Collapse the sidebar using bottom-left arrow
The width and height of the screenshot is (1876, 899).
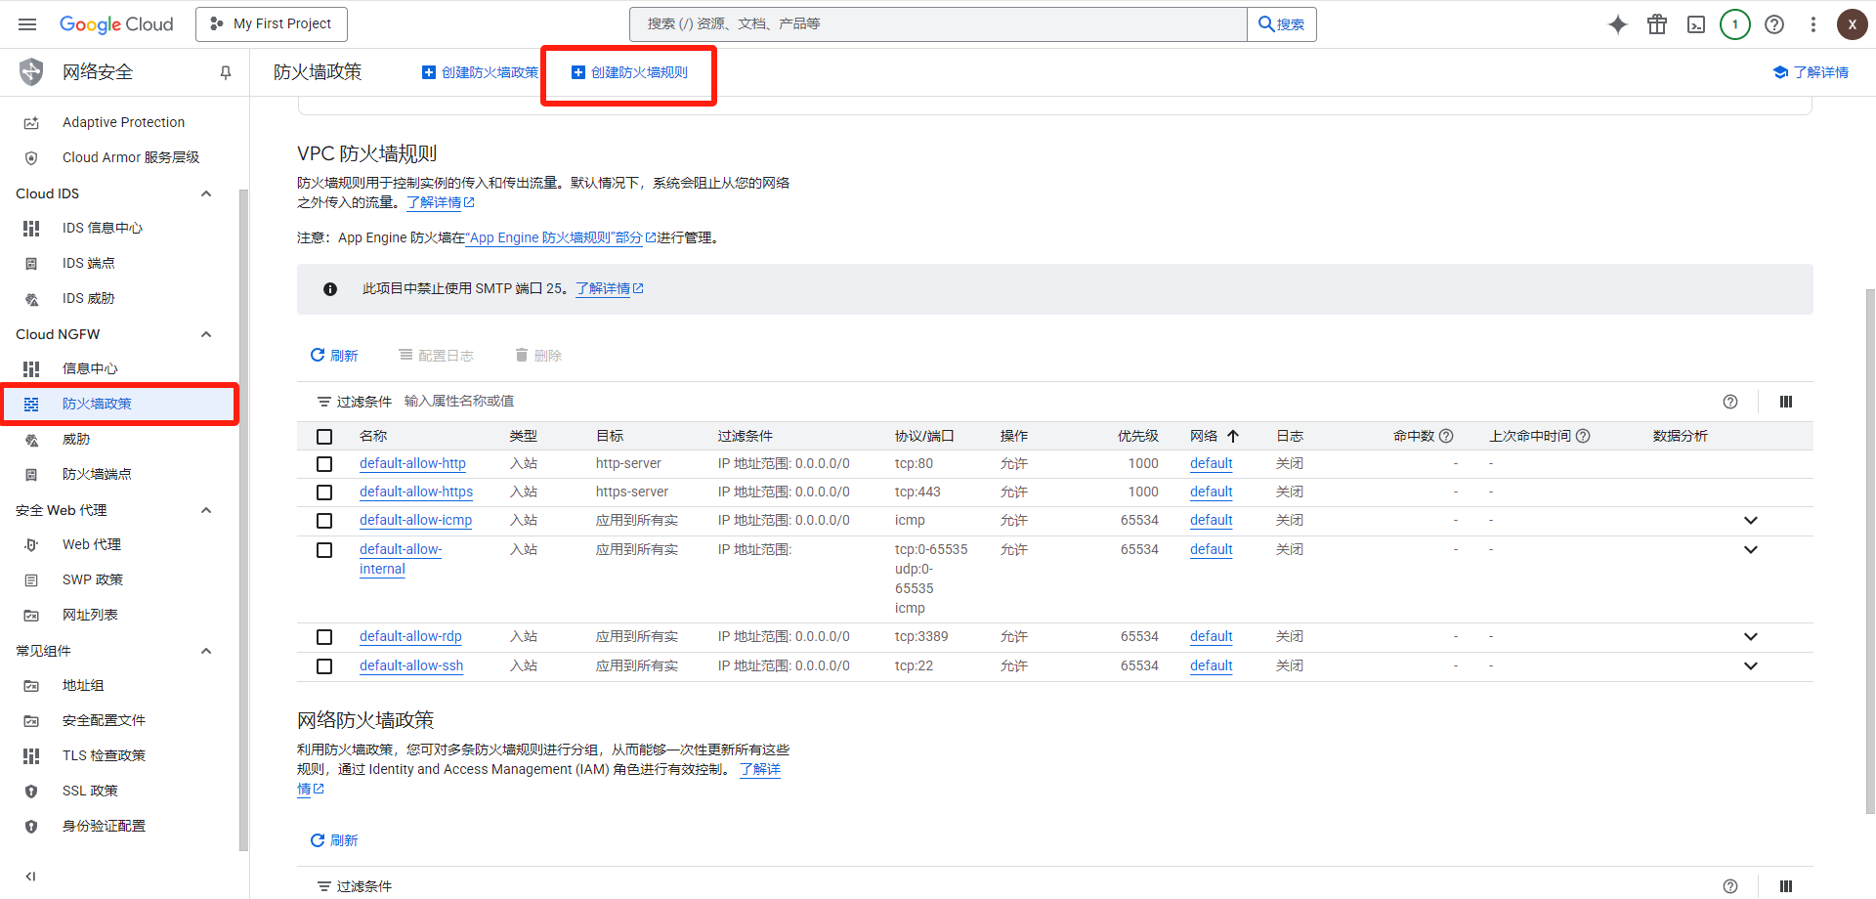pos(30,877)
